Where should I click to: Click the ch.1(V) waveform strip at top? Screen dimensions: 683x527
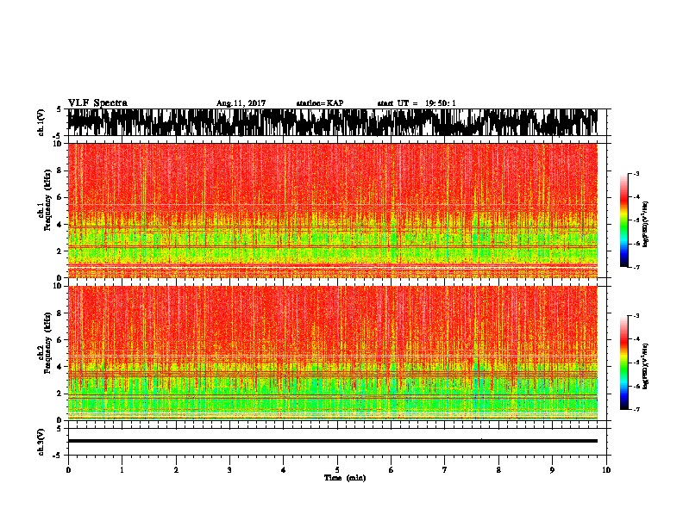pyautogui.click(x=332, y=122)
